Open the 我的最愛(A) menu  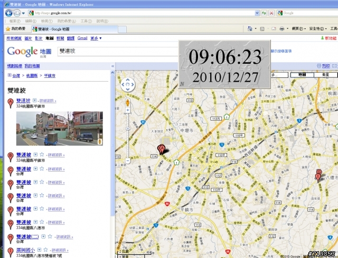67,21
